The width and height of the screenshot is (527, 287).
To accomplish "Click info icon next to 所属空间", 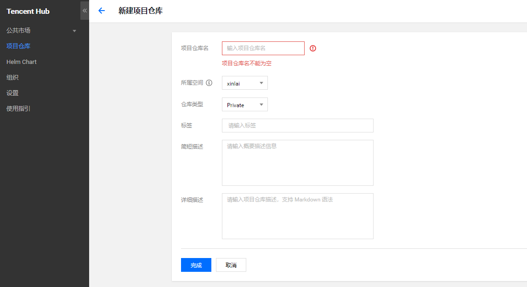I will (x=209, y=83).
